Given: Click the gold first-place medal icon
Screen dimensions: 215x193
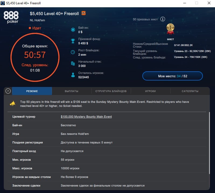Looking at the screenshot, I should point(170,29).
